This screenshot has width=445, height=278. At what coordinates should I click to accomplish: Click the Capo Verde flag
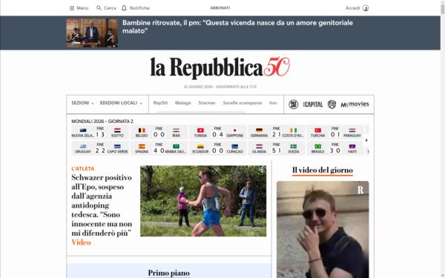[x=117, y=146]
